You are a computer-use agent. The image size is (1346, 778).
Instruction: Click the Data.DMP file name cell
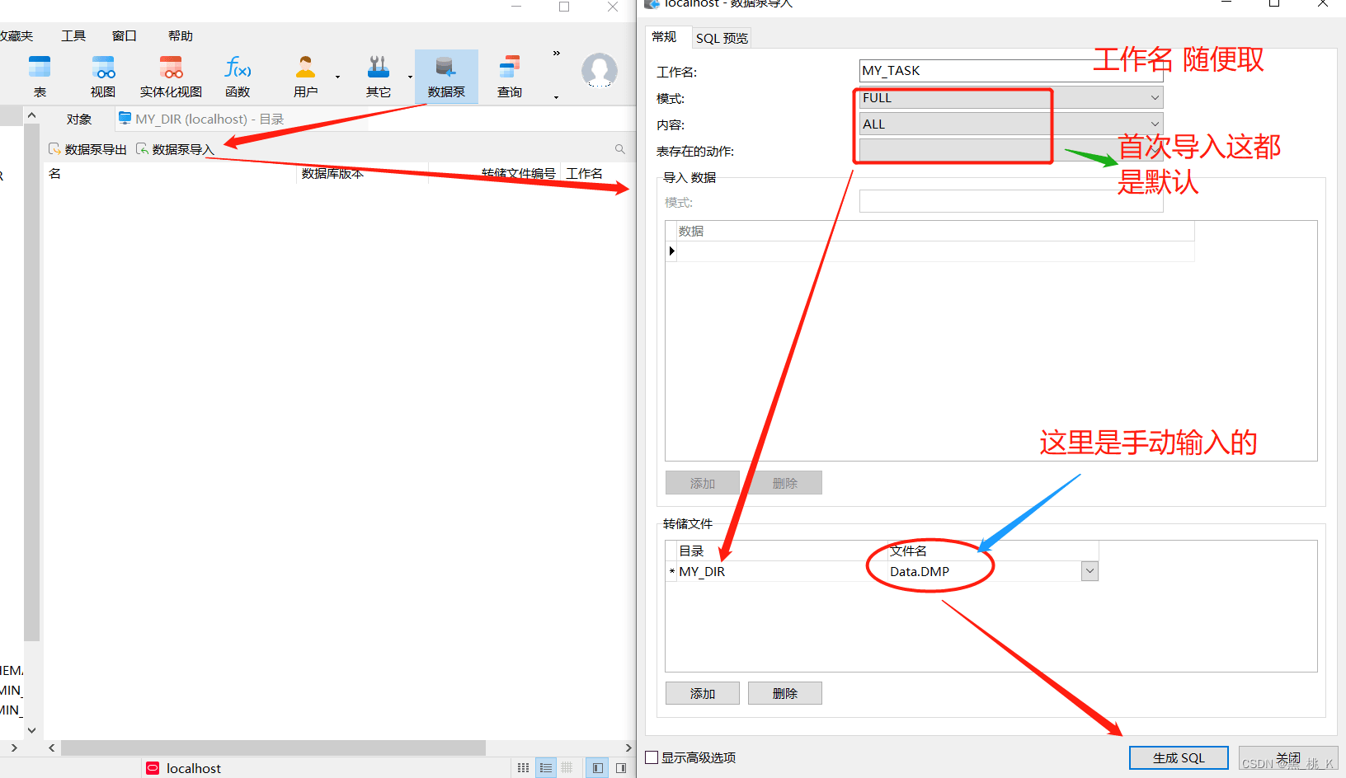tap(984, 571)
